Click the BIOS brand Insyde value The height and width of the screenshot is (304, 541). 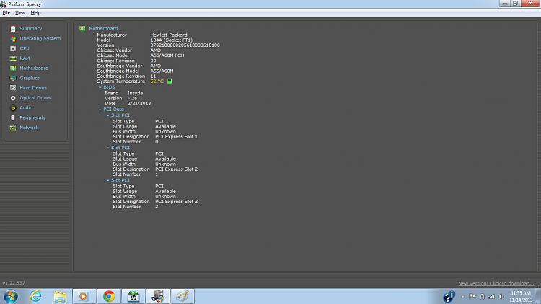[x=136, y=93]
